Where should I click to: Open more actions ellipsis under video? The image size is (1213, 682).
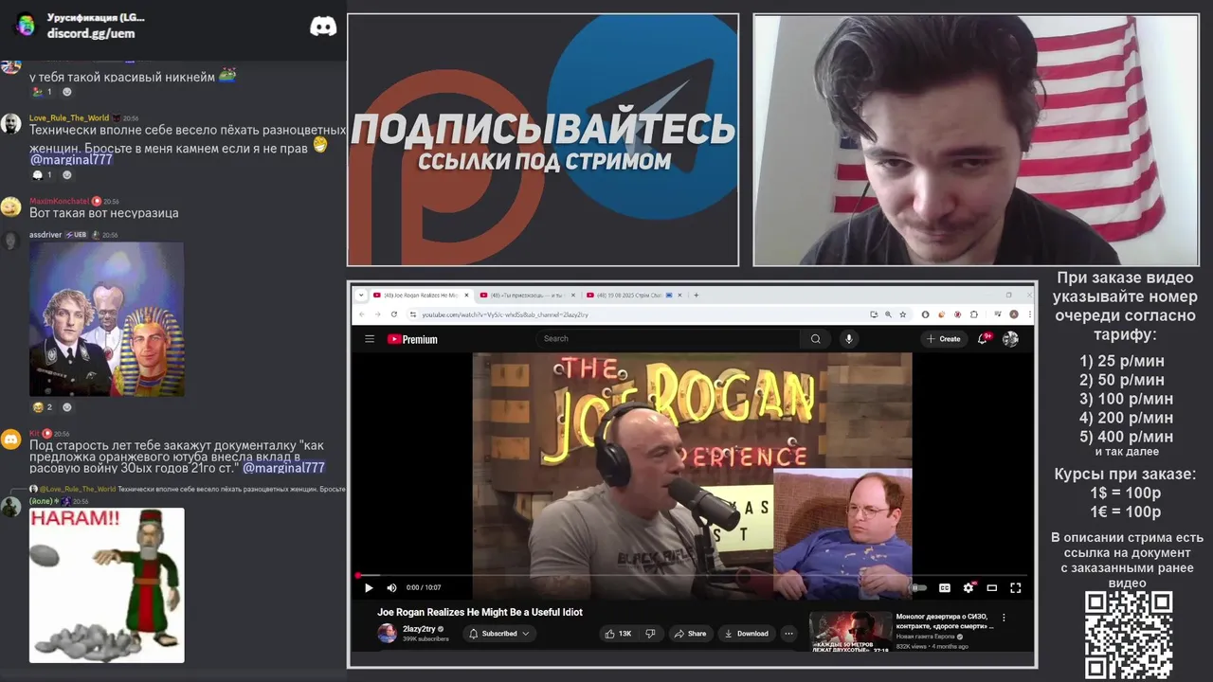click(x=788, y=634)
